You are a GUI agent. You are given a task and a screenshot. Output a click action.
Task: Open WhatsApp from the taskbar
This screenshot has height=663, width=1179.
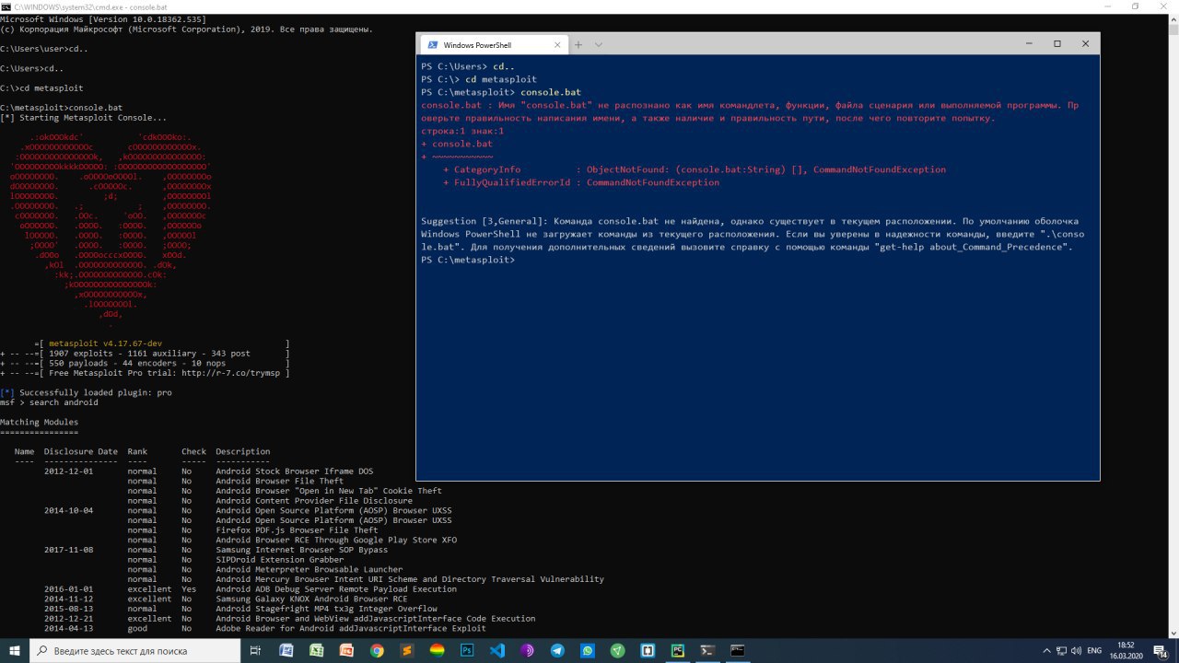(588, 650)
